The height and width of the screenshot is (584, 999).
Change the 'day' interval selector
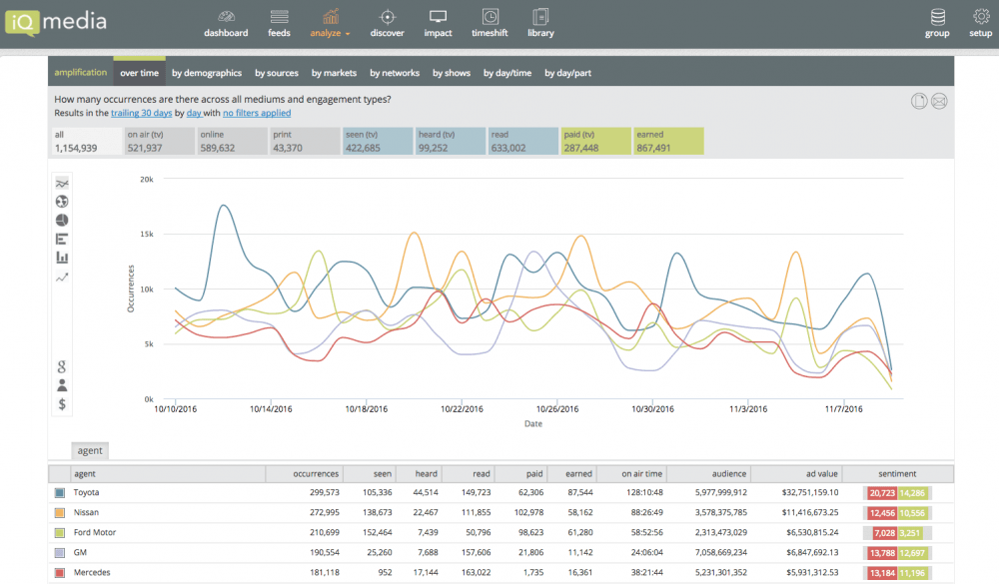(x=195, y=114)
